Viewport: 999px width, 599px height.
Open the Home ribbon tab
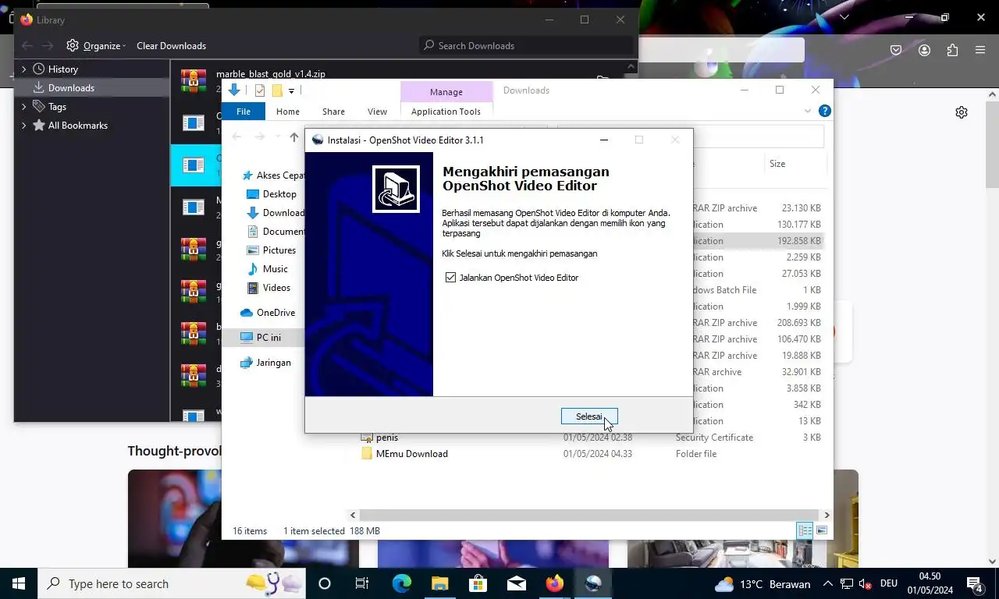pos(288,112)
